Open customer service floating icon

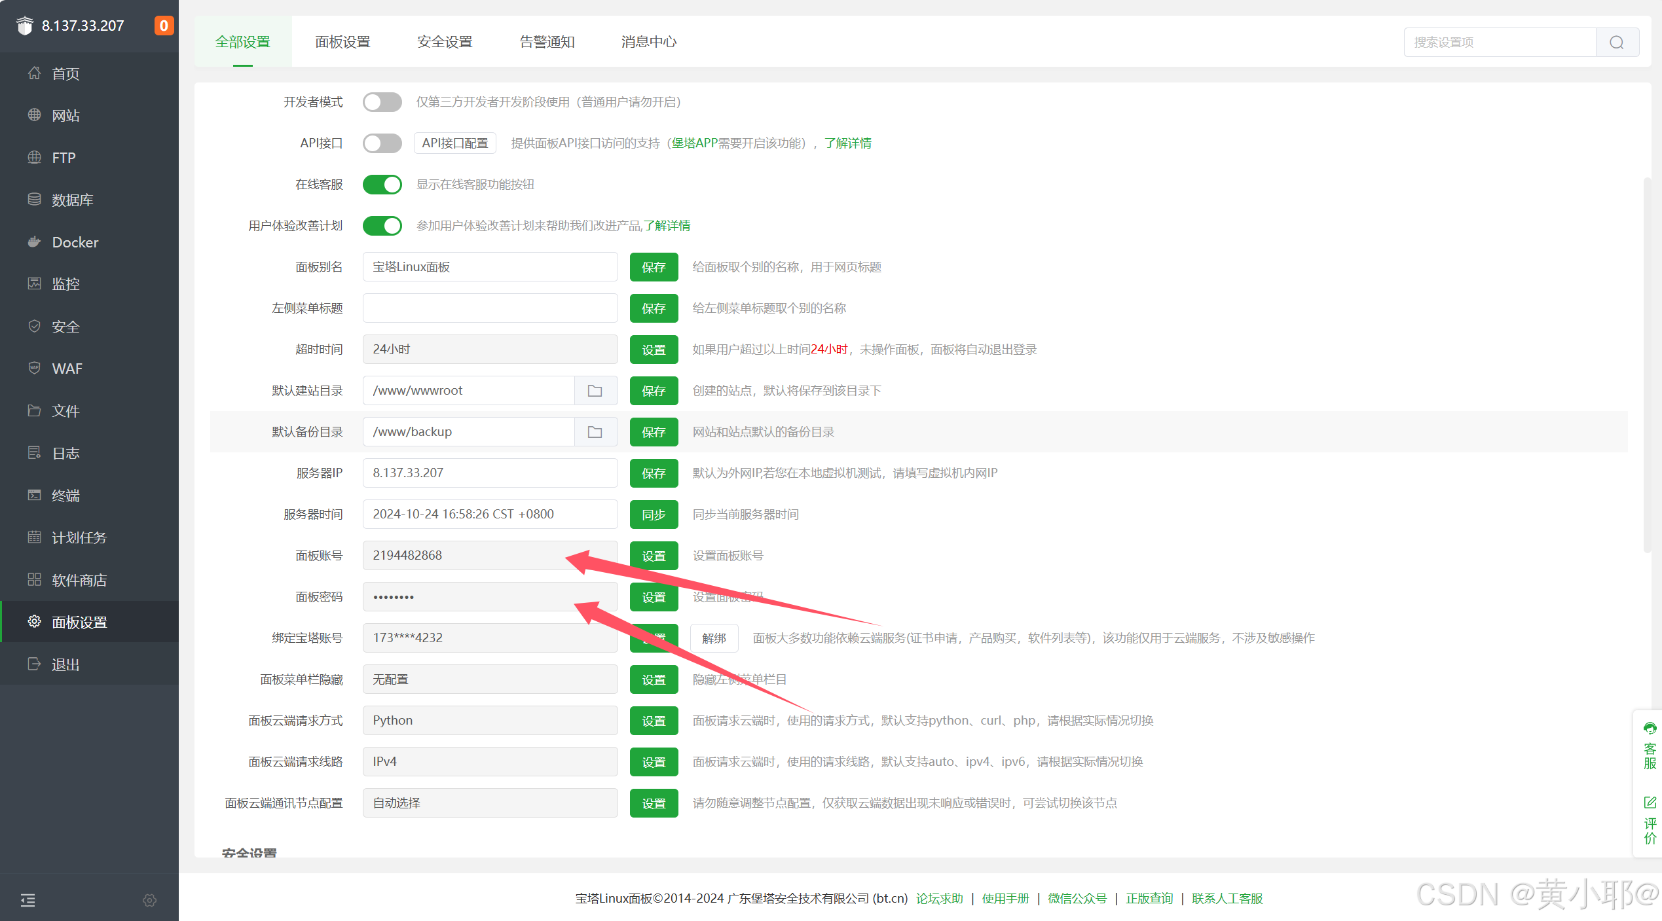[1649, 746]
